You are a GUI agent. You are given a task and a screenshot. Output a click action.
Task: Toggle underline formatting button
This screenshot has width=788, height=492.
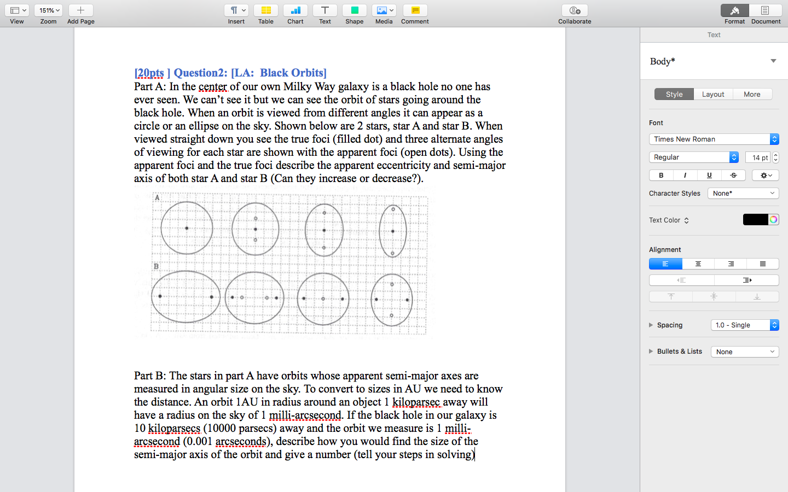pos(709,175)
